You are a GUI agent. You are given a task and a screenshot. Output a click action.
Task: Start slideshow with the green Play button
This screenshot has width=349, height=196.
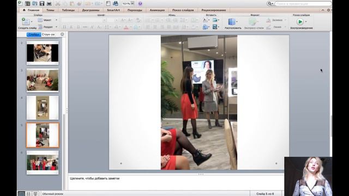(300, 22)
